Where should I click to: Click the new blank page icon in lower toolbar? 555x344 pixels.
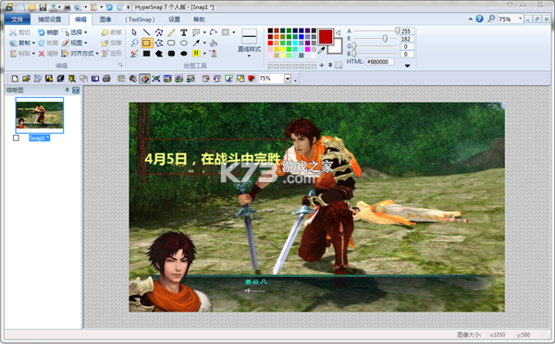tap(15, 79)
